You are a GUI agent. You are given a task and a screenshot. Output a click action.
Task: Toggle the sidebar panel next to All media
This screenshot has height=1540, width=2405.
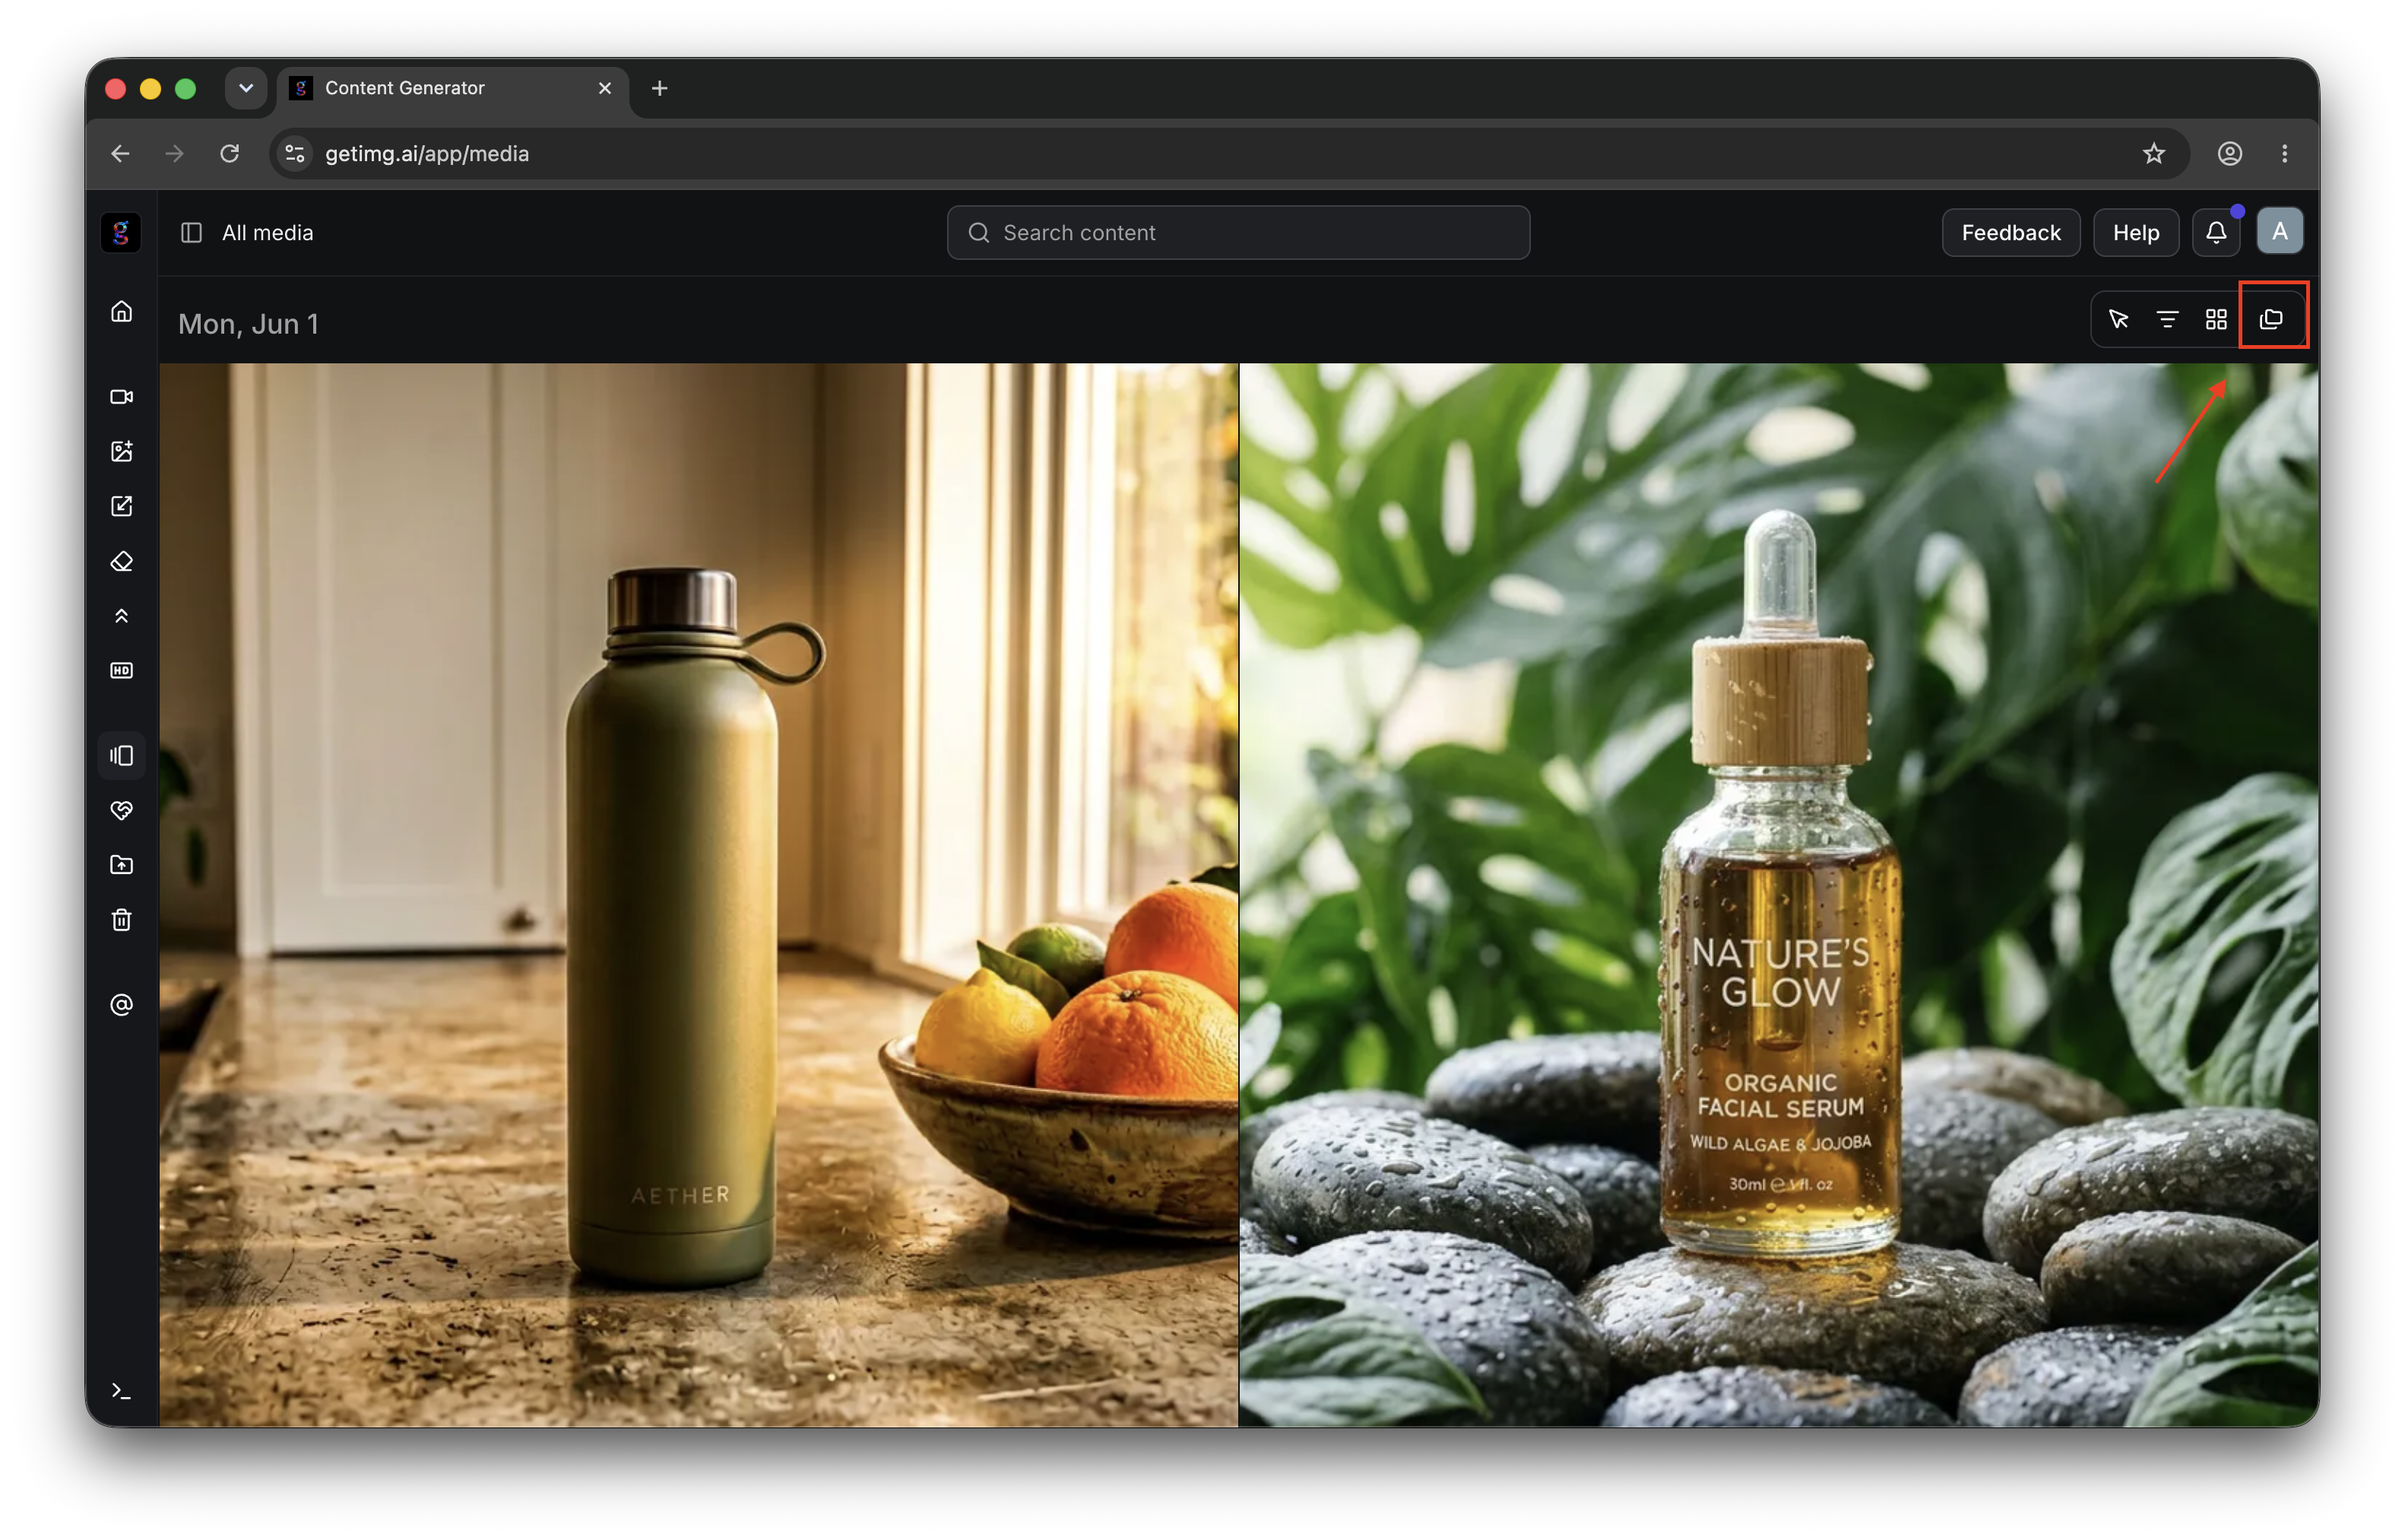click(191, 233)
